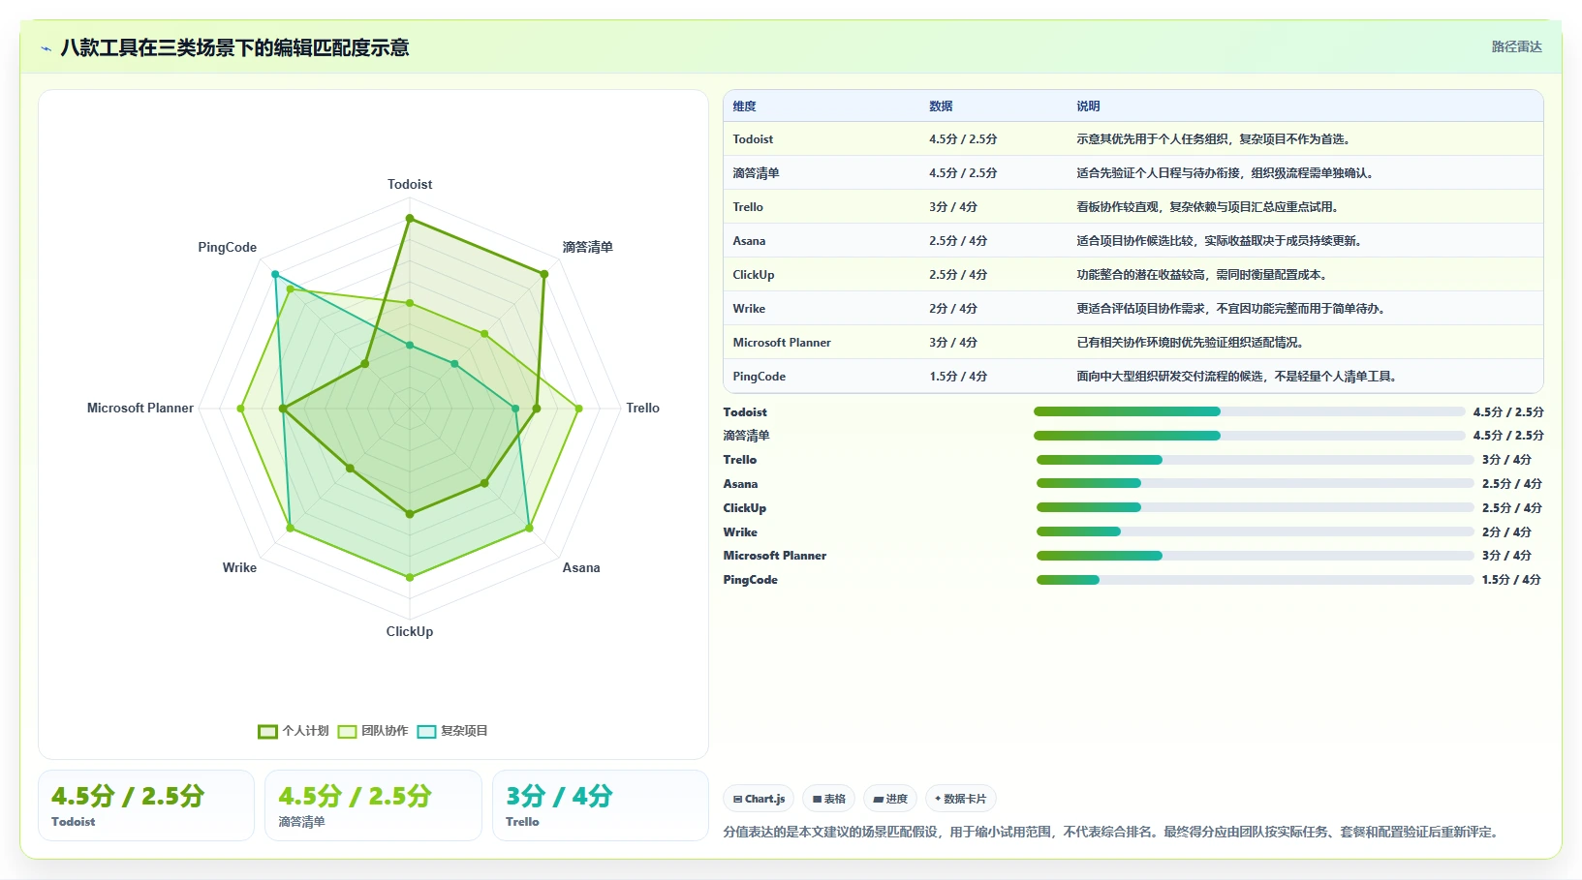Click the light green radar point on the ClickUp axis
1582x880 pixels.
point(410,577)
